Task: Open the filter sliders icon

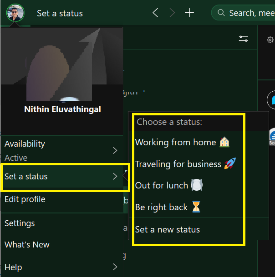Action: tap(244, 39)
